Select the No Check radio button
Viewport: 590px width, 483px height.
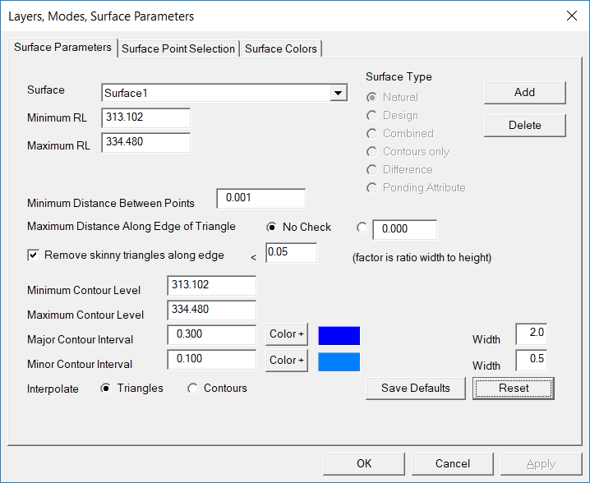coord(271,228)
